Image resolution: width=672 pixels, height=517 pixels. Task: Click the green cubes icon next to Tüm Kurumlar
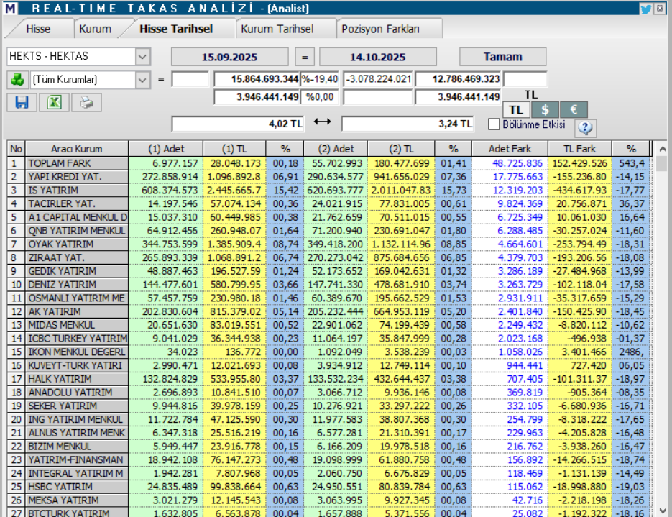coord(17,80)
